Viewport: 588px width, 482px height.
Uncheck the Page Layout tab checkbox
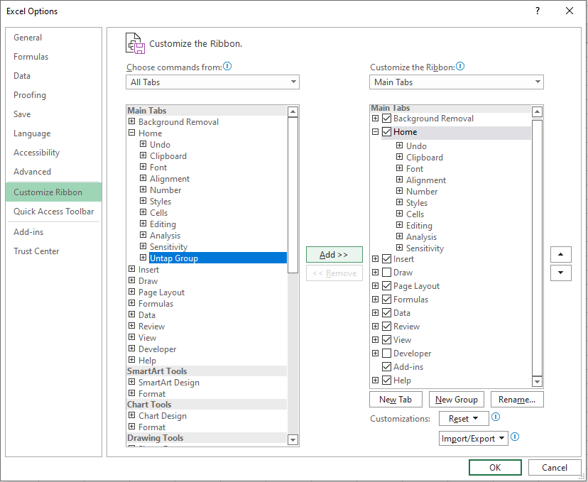point(386,286)
